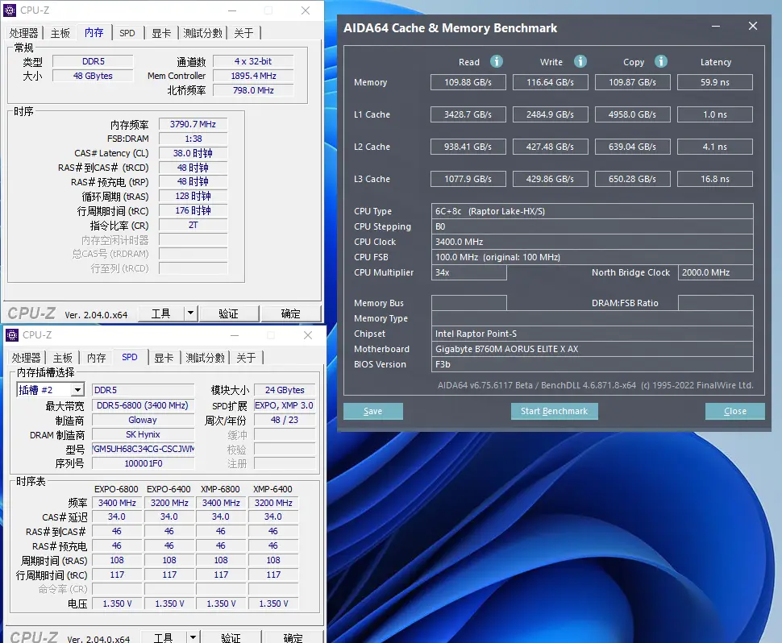Image resolution: width=782 pixels, height=643 pixels.
Task: Click 最大带宽 value DDR5-6800 (3400 MHz)
Action: pos(143,405)
